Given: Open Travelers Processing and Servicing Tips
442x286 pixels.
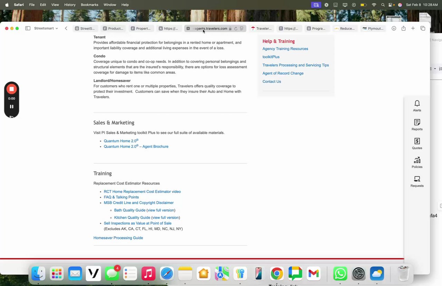Looking at the screenshot, I should click(296, 65).
